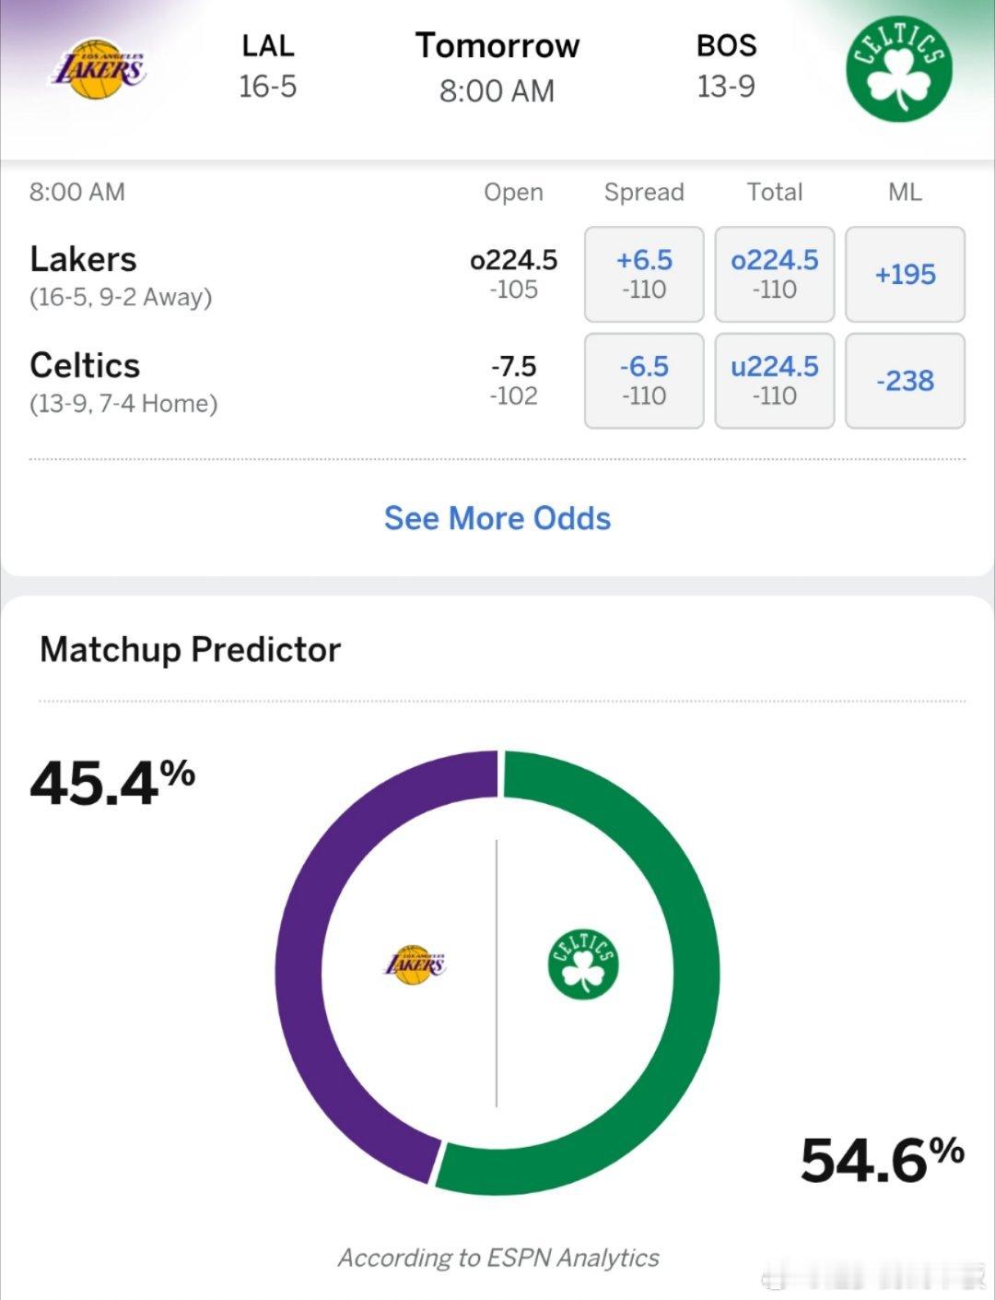Toggle the Lakers over o224.5 total box
The width and height of the screenshot is (995, 1300).
coord(774,274)
